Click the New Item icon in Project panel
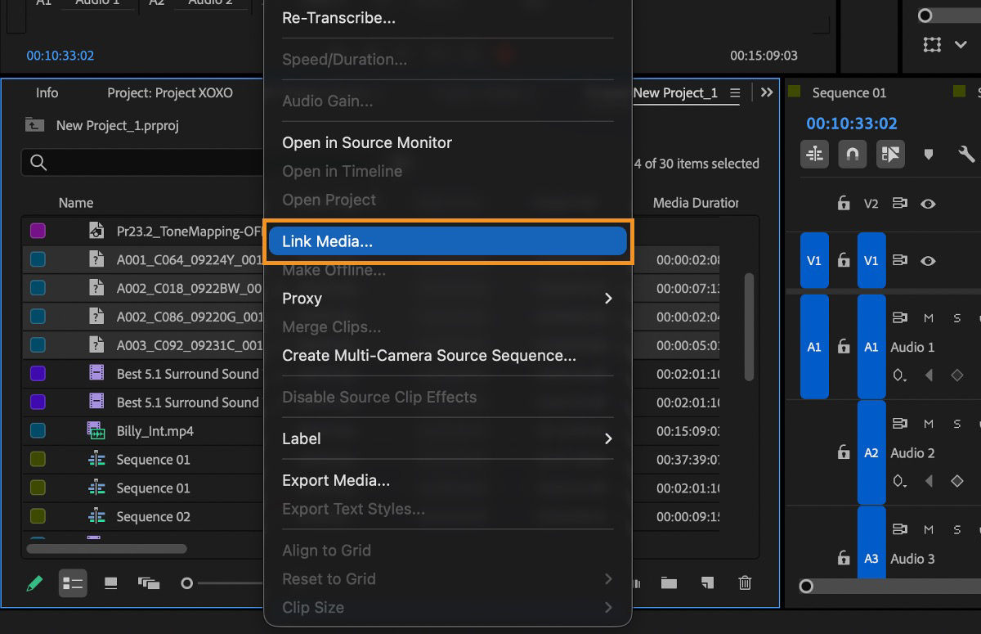Viewport: 981px width, 634px height. pos(708,583)
